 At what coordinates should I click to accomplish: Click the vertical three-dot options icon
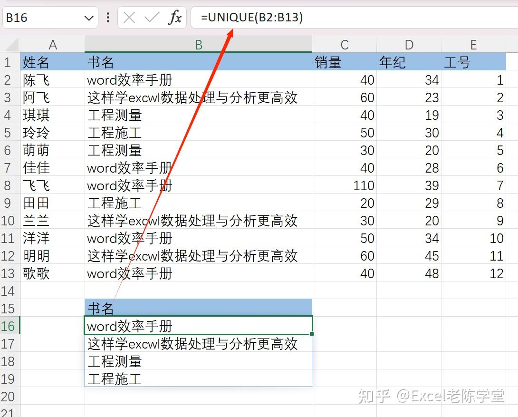(108, 18)
